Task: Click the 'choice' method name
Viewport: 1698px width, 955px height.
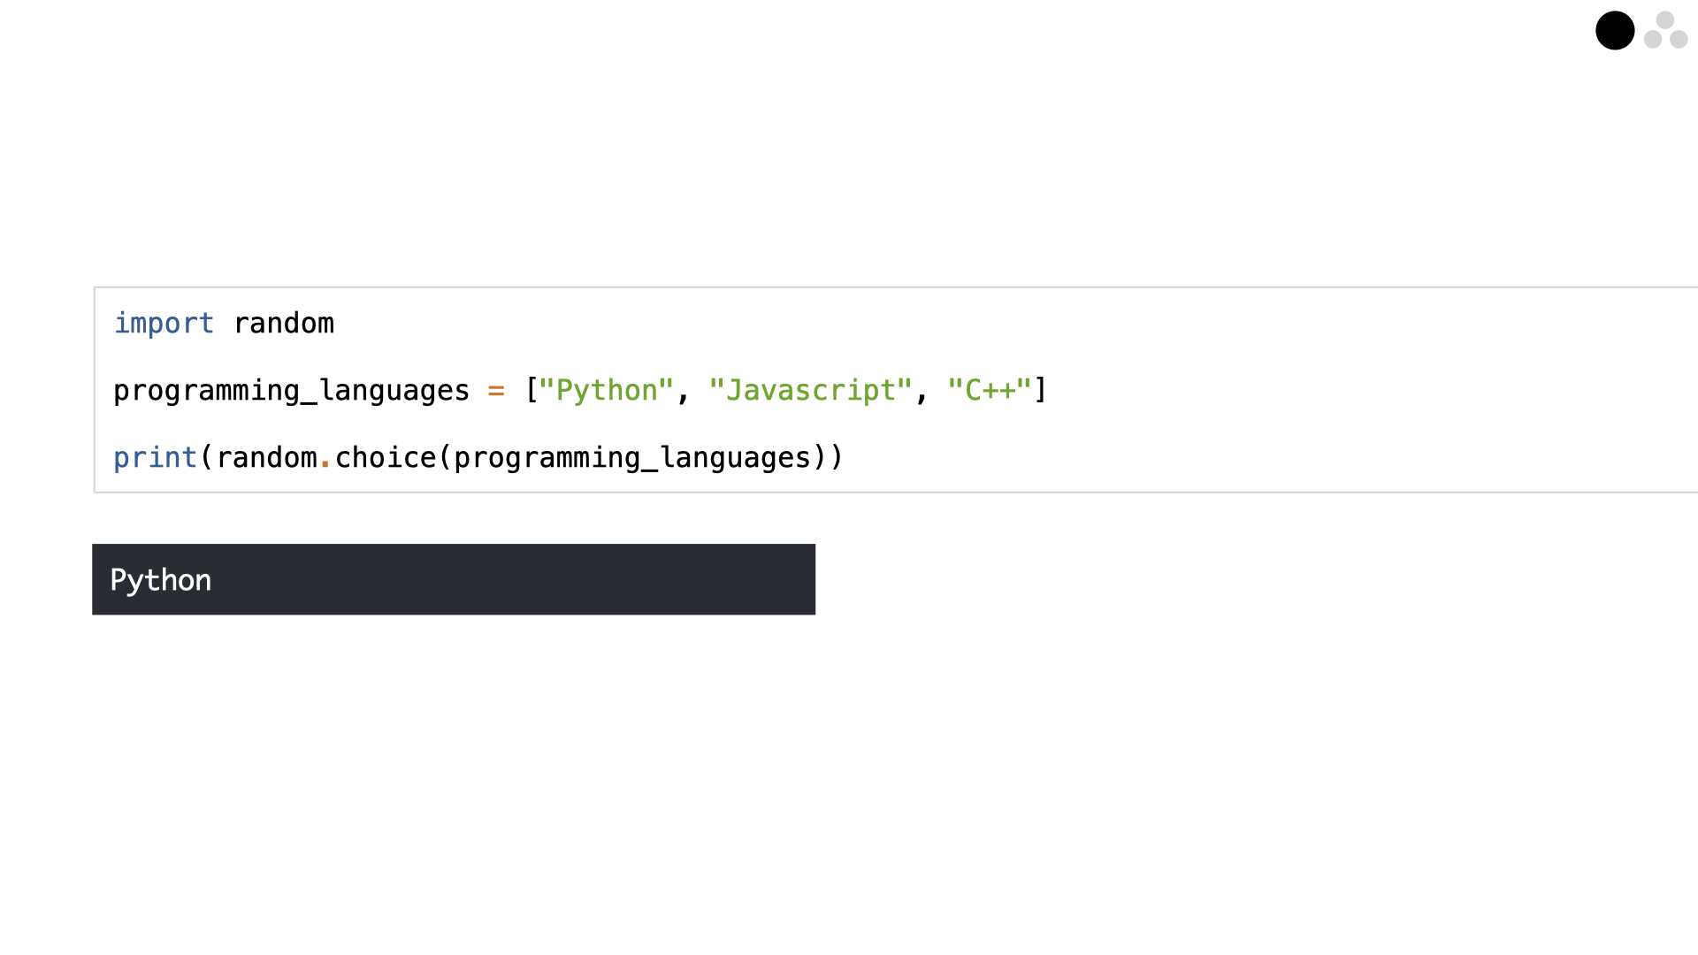Action: click(x=386, y=458)
